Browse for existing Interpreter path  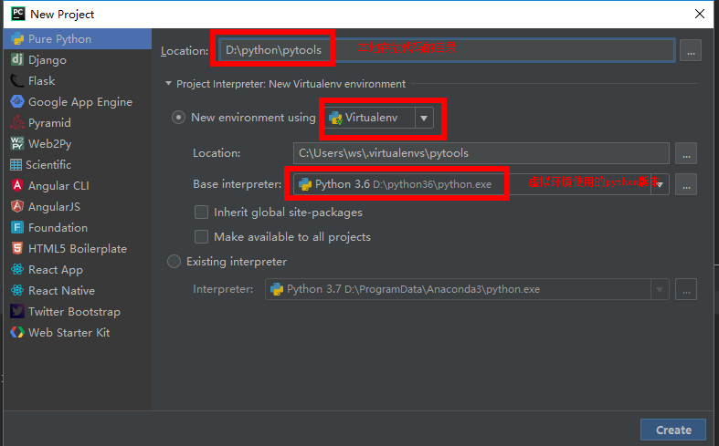pyautogui.click(x=686, y=289)
